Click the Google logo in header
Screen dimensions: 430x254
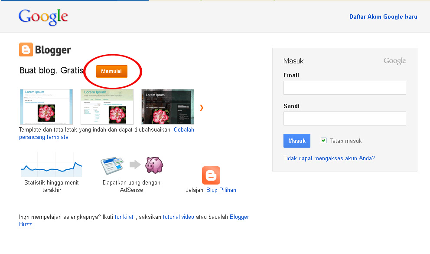click(x=43, y=17)
